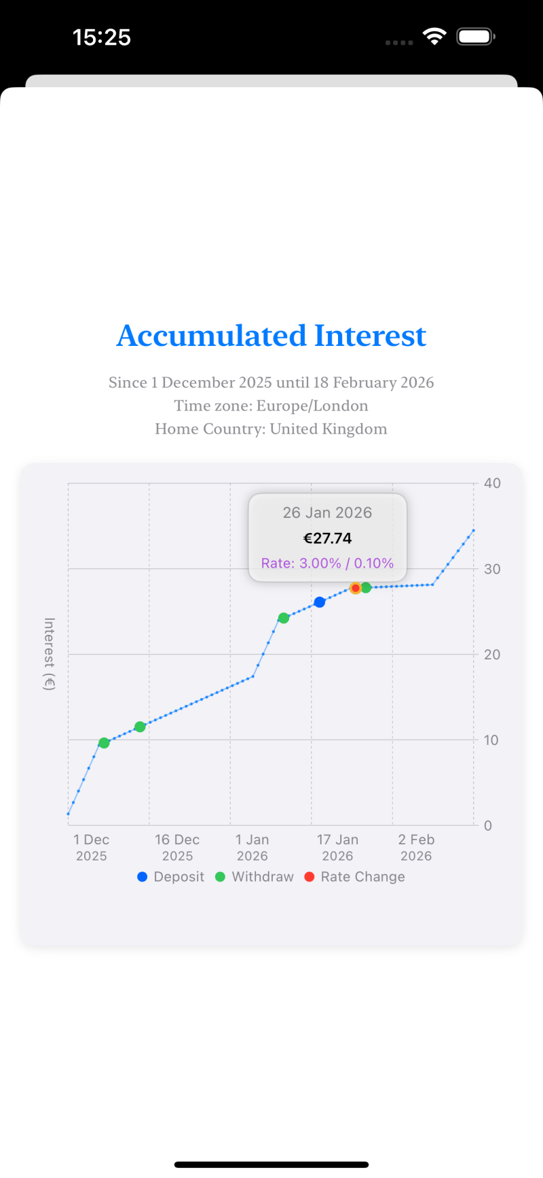
Task: Tap the Wi-Fi status icon
Action: coord(434,37)
